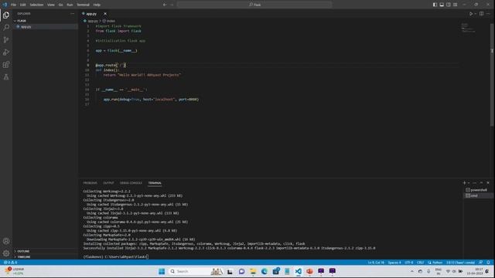The width and height of the screenshot is (495, 278).
Task: Change UTF-8 encoding in status bar
Action: pos(409,263)
